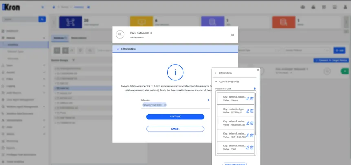Edit the parameter with value 3306
The image size is (351, 165).
click(x=247, y=148)
